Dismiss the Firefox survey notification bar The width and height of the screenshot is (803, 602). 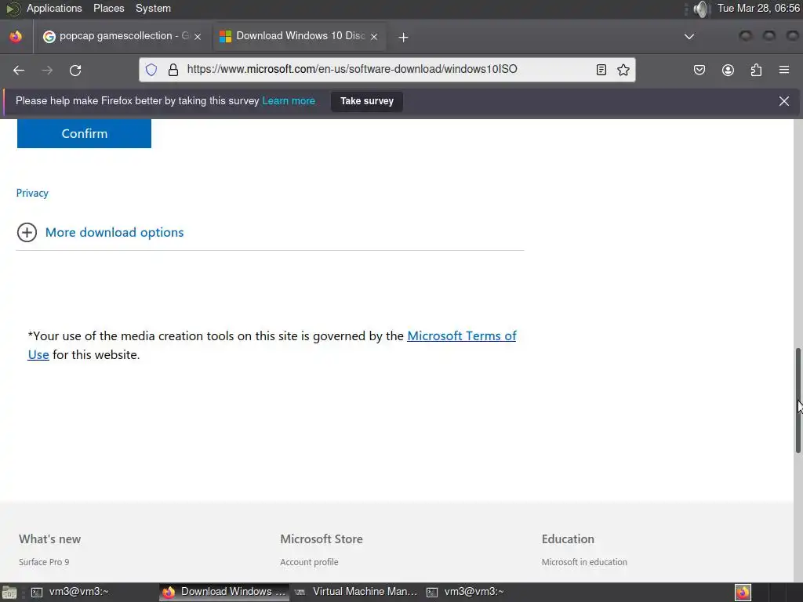(784, 101)
